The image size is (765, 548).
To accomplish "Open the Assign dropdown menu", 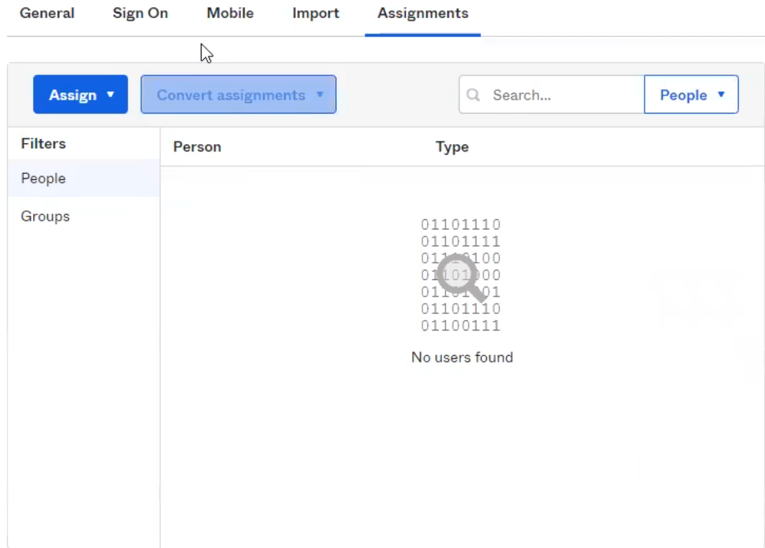I will tap(81, 94).
